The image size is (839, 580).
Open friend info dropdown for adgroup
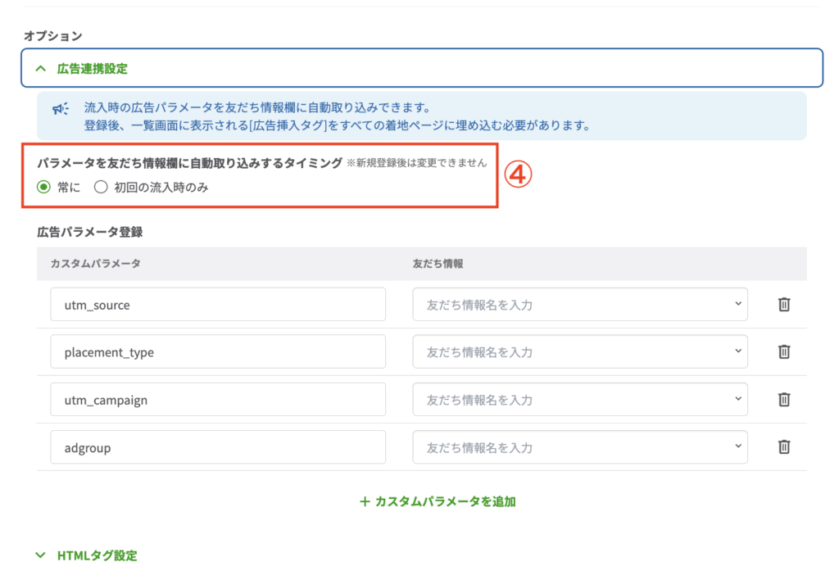coord(579,447)
